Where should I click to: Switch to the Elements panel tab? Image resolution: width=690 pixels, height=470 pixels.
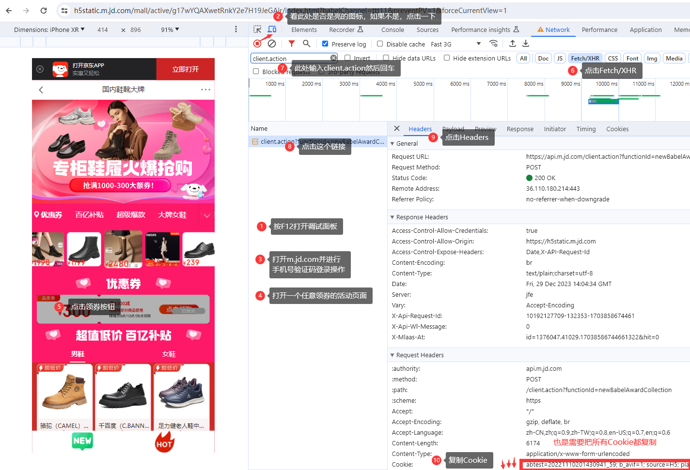coord(304,30)
